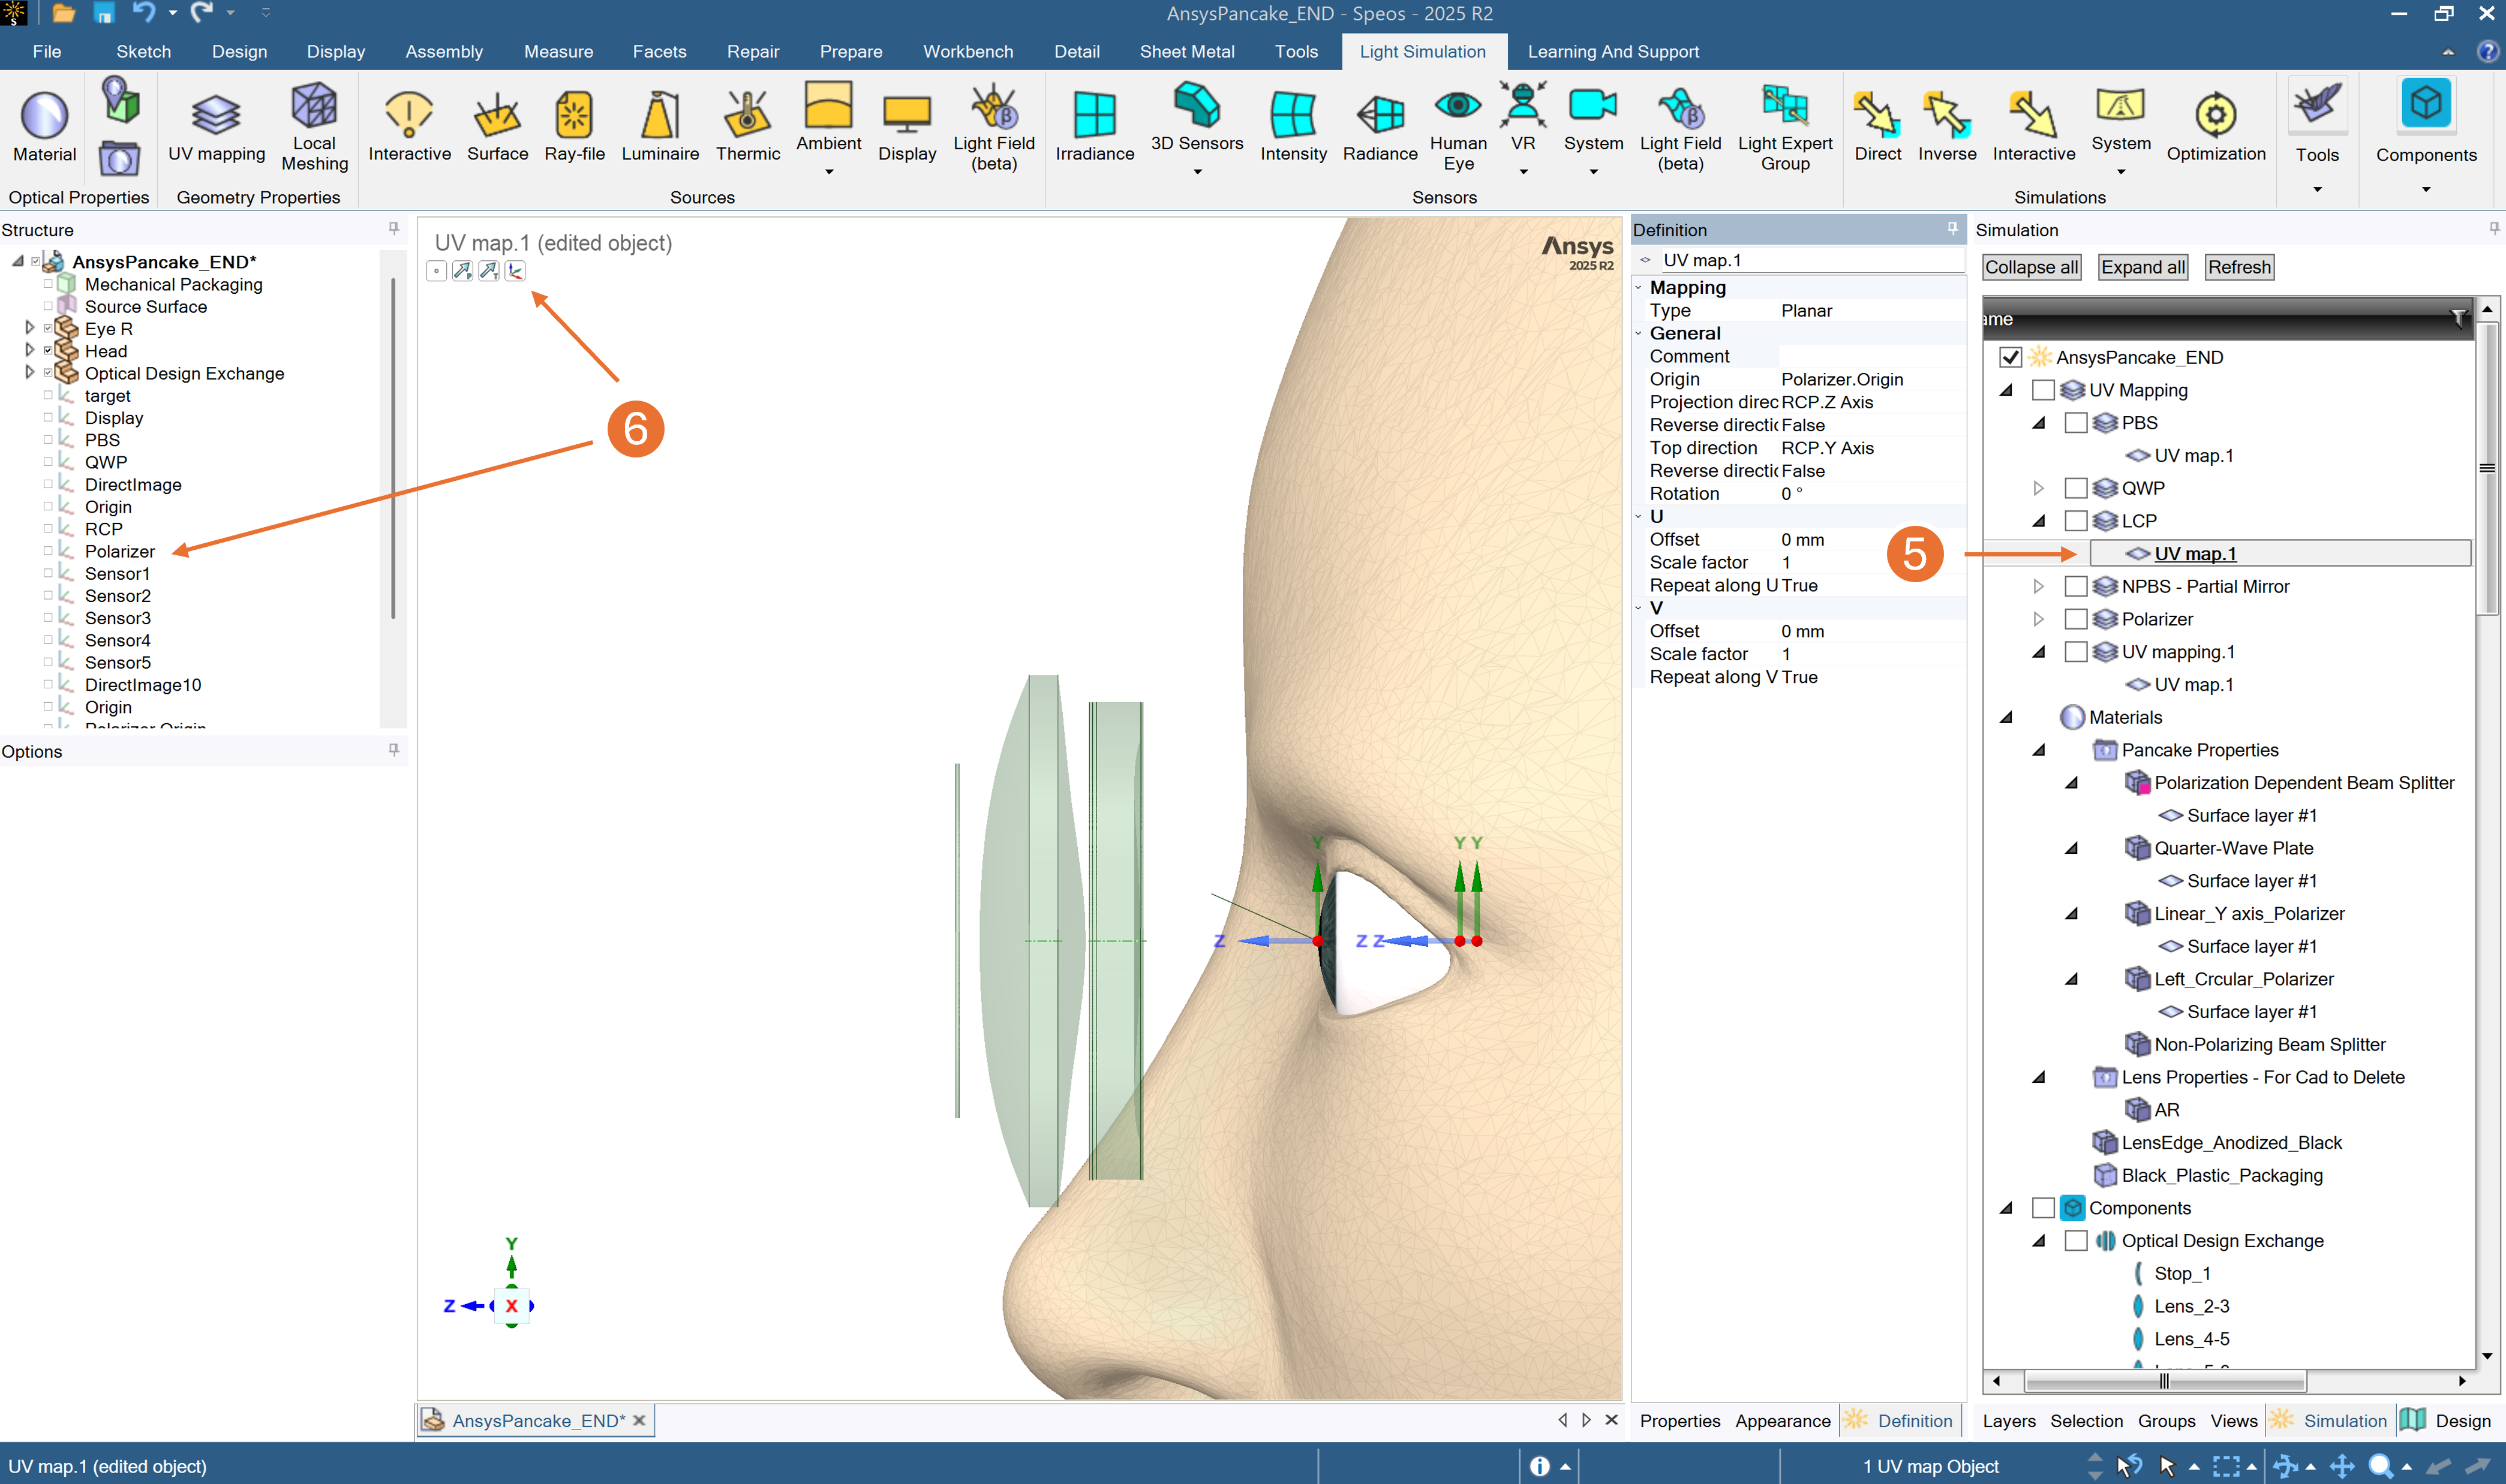This screenshot has width=2506, height=1484.
Task: Edit the Rotation value field
Action: click(x=1871, y=494)
